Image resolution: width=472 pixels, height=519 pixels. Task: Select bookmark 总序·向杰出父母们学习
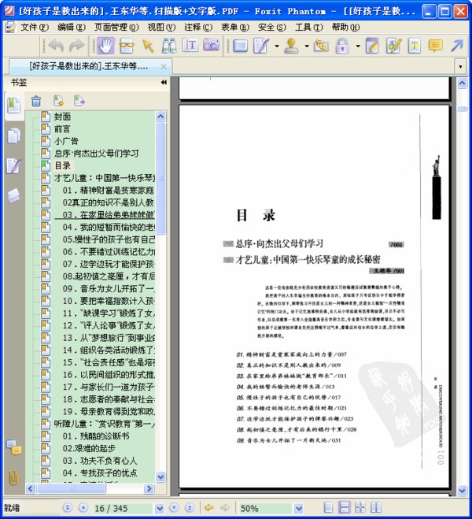click(x=97, y=154)
